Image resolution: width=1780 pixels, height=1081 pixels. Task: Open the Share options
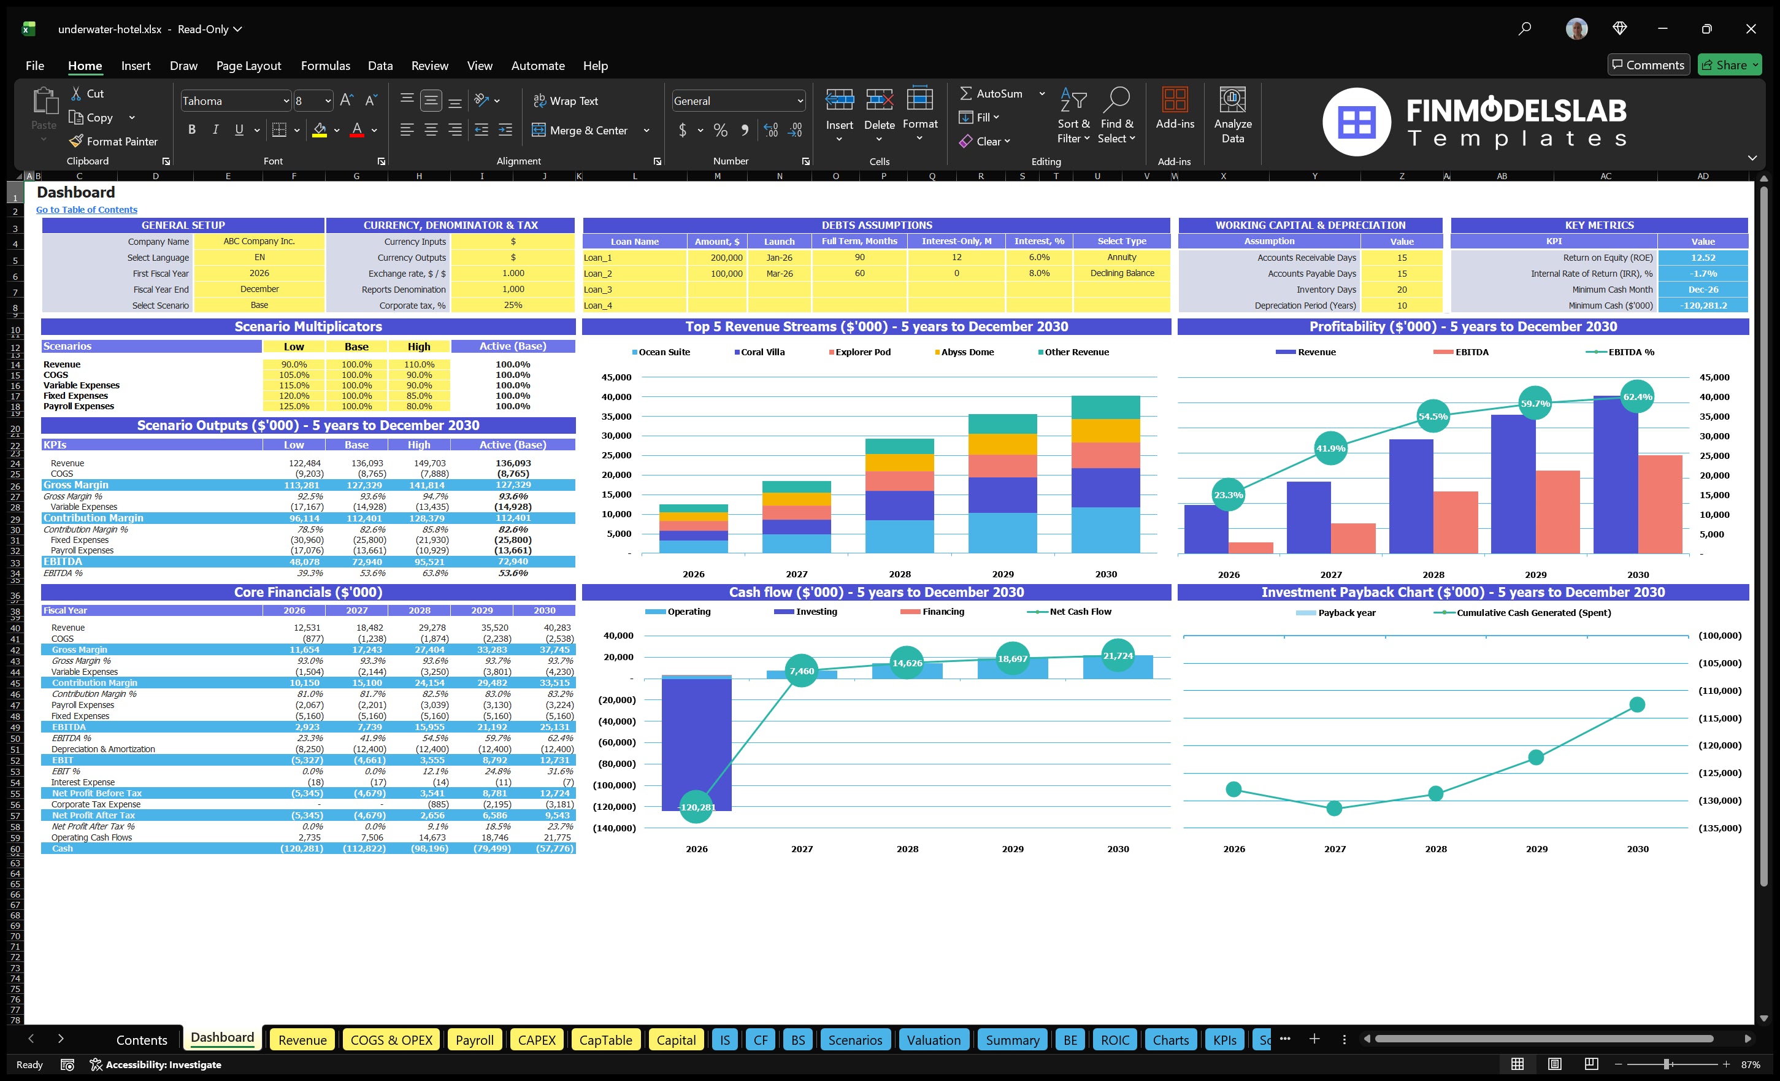pos(1730,64)
